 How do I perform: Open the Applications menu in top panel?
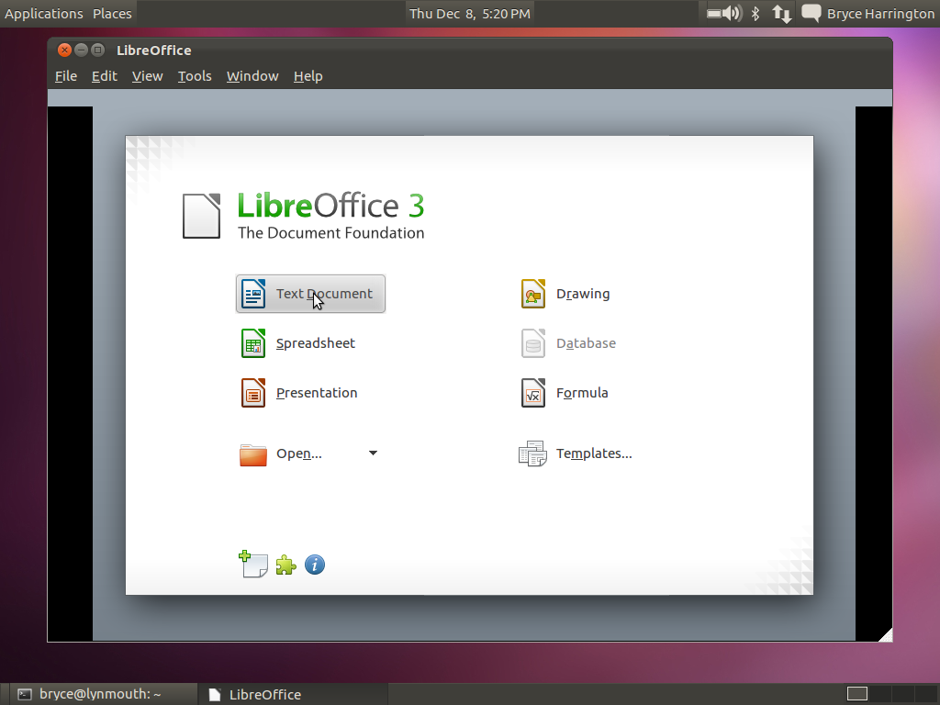tap(44, 14)
